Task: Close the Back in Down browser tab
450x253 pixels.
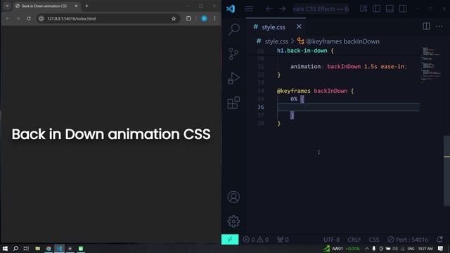Action: point(76,6)
